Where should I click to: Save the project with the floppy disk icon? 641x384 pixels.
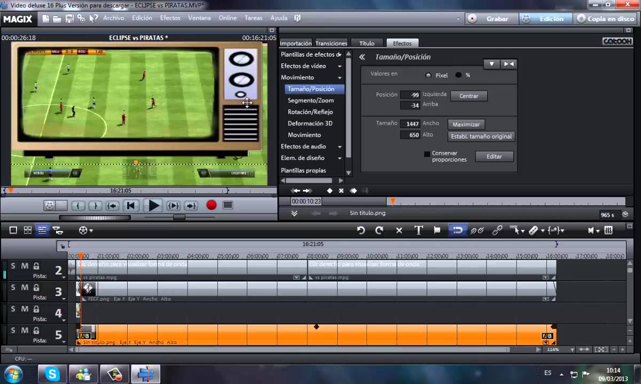point(69,18)
